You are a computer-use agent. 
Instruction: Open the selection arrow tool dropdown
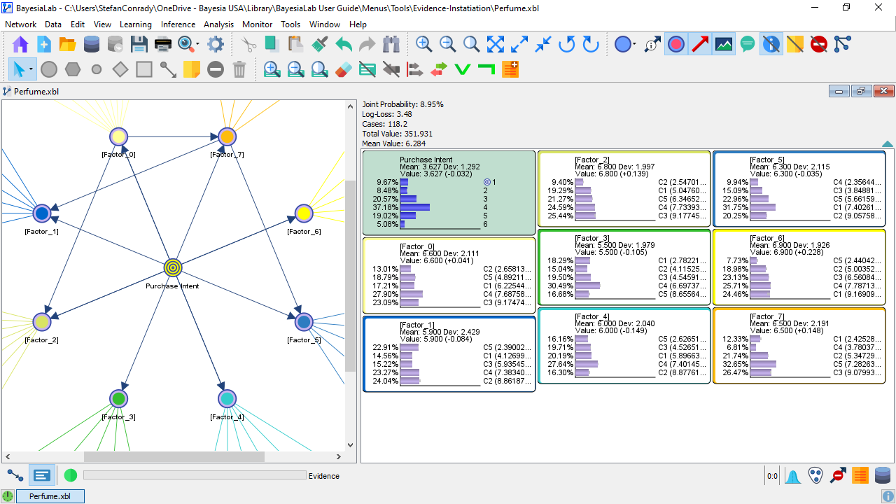31,69
